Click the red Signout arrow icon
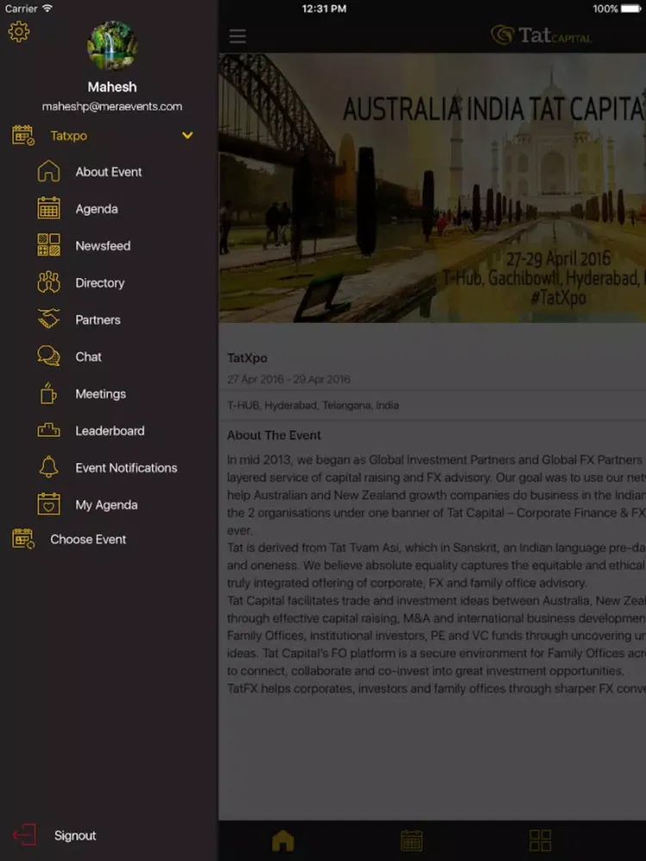This screenshot has width=646, height=861. (24, 834)
